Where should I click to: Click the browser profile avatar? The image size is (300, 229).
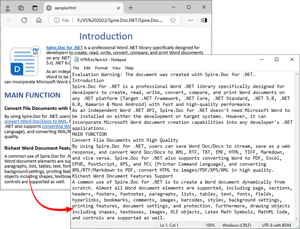click(8, 7)
